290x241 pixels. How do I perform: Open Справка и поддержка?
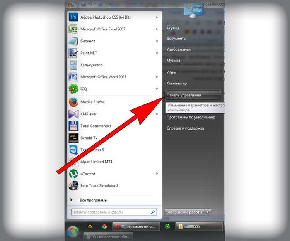(x=185, y=128)
